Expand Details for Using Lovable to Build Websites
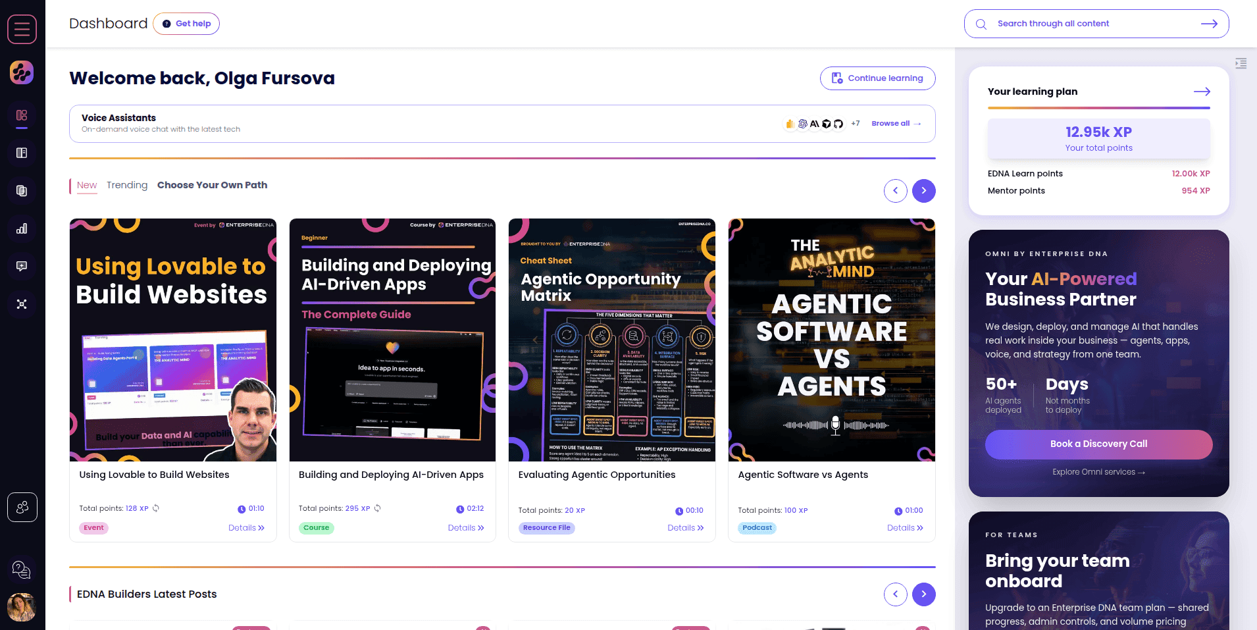Viewport: 1257px width, 630px height. pyautogui.click(x=246, y=528)
